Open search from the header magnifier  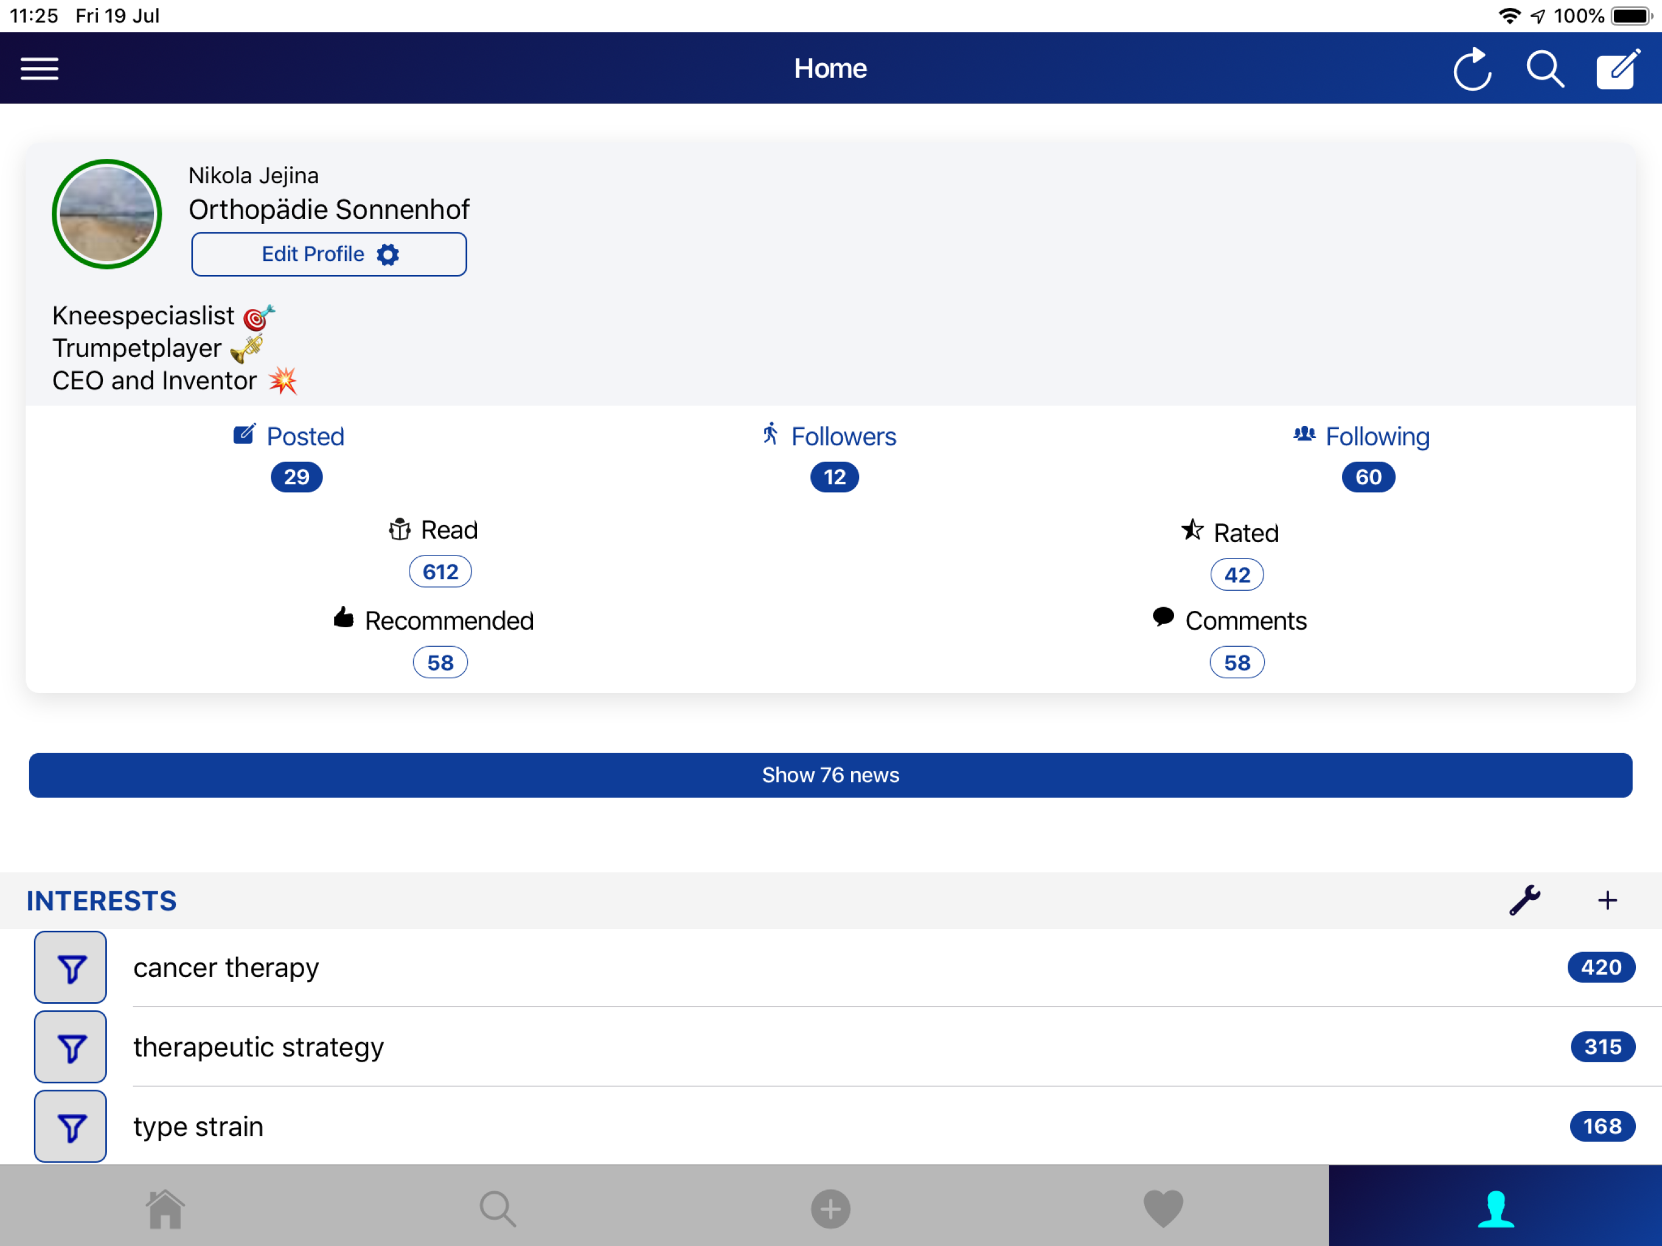[x=1545, y=69]
